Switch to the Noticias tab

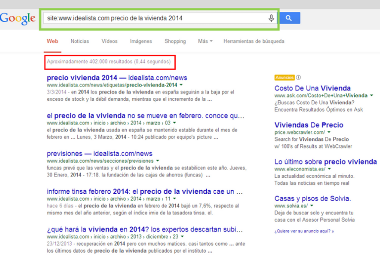pyautogui.click(x=80, y=41)
